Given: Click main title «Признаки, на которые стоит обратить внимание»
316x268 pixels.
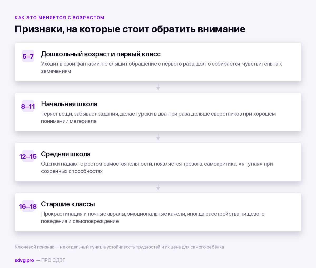Looking at the screenshot, I should coord(130,29).
